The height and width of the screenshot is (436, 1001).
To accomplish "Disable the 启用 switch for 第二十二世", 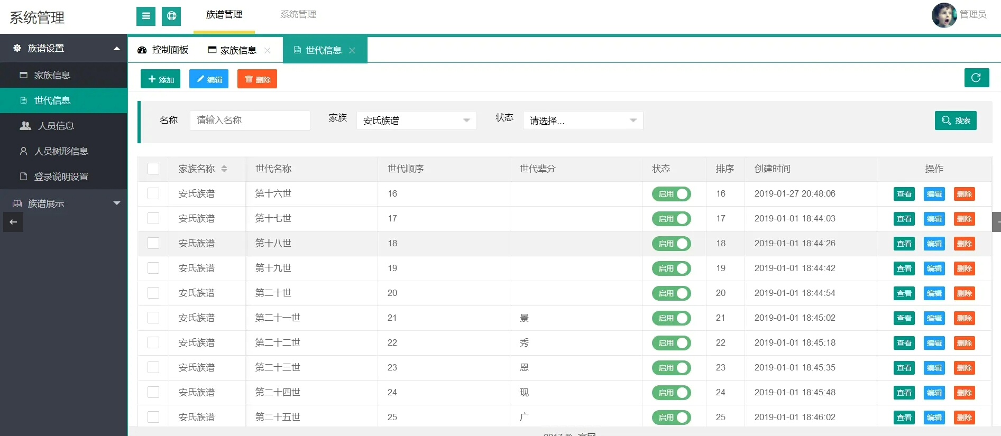I will (x=671, y=343).
